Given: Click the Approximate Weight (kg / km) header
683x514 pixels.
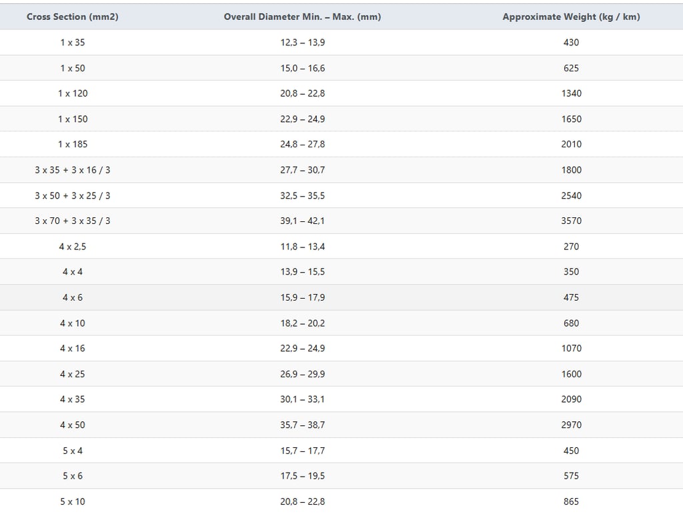Looking at the screenshot, I should point(571,17).
